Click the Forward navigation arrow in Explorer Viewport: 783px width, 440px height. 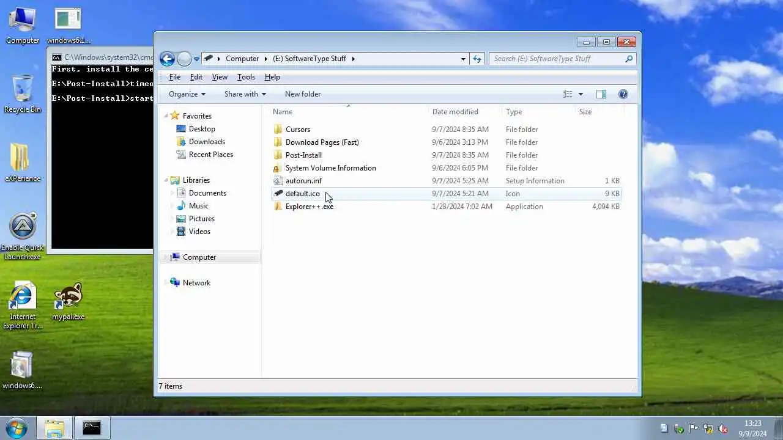(x=184, y=59)
